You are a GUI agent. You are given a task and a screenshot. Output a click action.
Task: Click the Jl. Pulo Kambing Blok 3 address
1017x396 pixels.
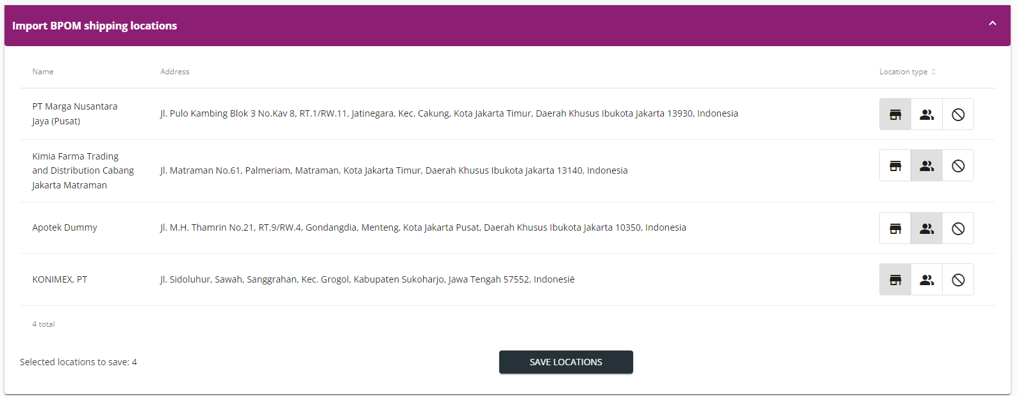pos(449,113)
